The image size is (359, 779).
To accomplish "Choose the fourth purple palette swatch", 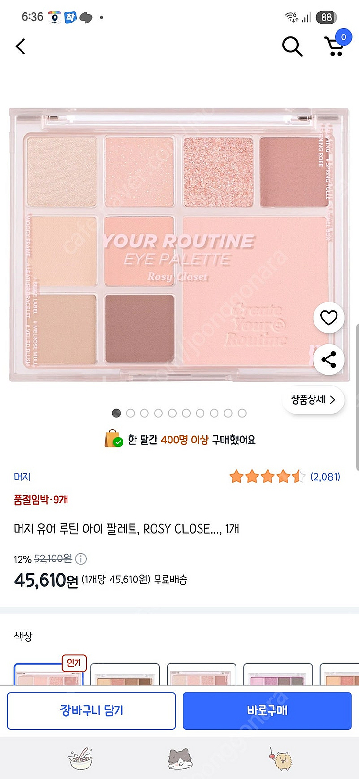I will point(278,674).
